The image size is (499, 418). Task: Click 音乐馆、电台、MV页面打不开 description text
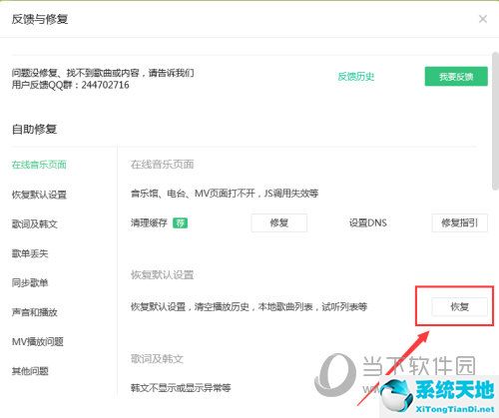point(225,194)
